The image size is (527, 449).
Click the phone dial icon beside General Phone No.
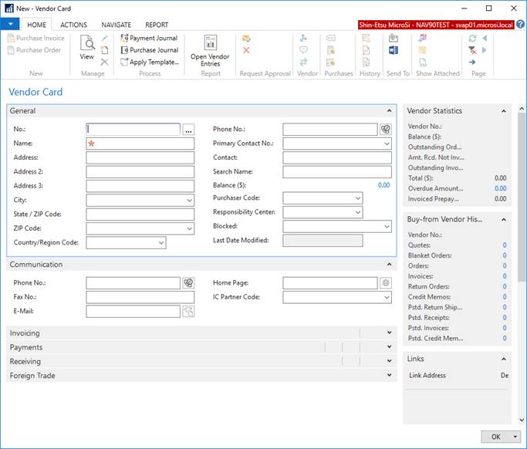click(x=386, y=129)
